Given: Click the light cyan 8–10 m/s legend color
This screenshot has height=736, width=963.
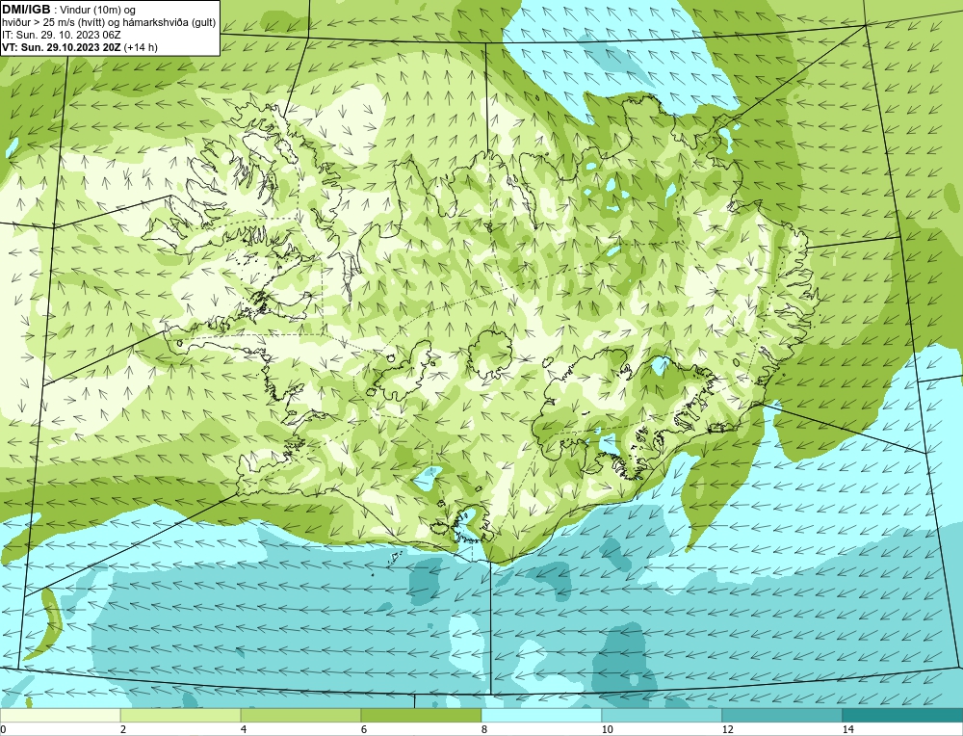Looking at the screenshot, I should coord(541,715).
